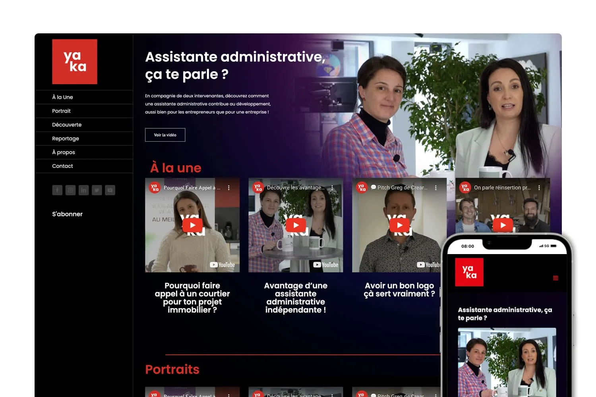This screenshot has width=596, height=397.
Task: Open the Facebook social icon
Action: pyautogui.click(x=57, y=190)
